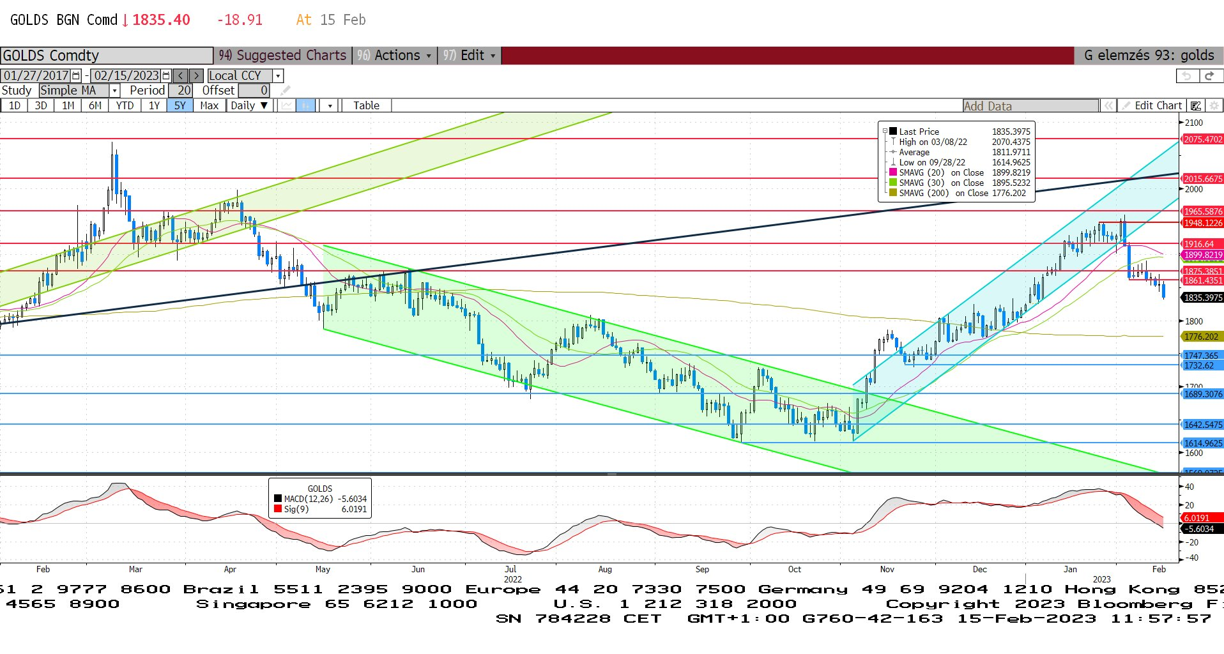Open the chart annotations checklist icon

1196,105
